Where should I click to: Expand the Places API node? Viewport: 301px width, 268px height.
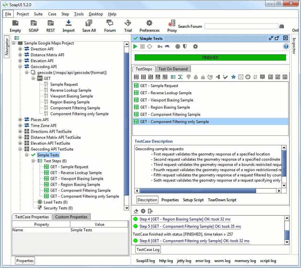20,120
